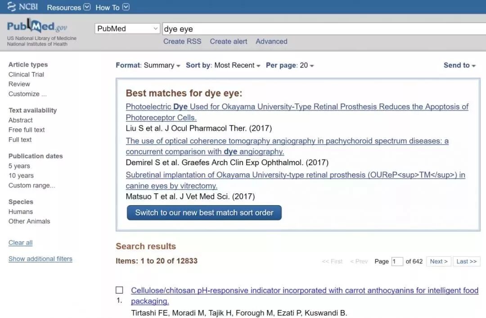486x318 pixels.
Task: Open the PubMed.gov logo home link
Action: pyautogui.click(x=37, y=26)
